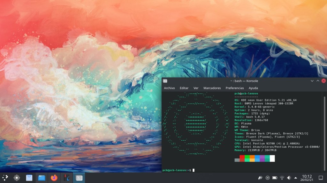Click the flame-shaped system tray icon
The image size is (327, 183).
(x=260, y=178)
